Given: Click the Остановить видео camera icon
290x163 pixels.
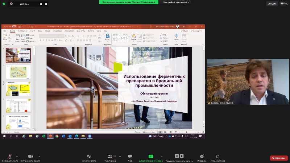Looking at the screenshot, I should (x=30, y=156).
